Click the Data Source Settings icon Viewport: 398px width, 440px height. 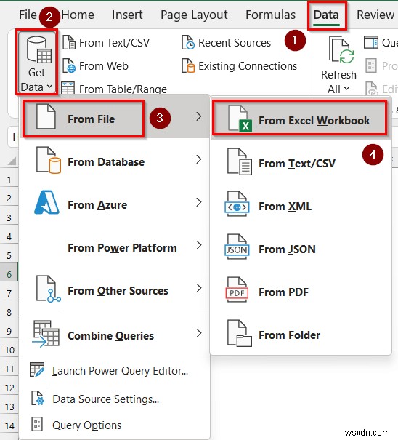point(38,399)
